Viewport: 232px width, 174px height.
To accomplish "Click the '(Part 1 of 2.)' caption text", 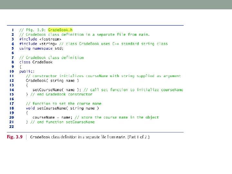I will pos(139,137).
